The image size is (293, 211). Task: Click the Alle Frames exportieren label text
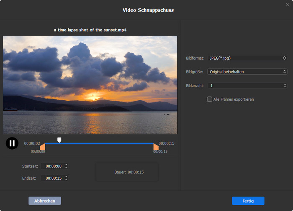(x=234, y=99)
